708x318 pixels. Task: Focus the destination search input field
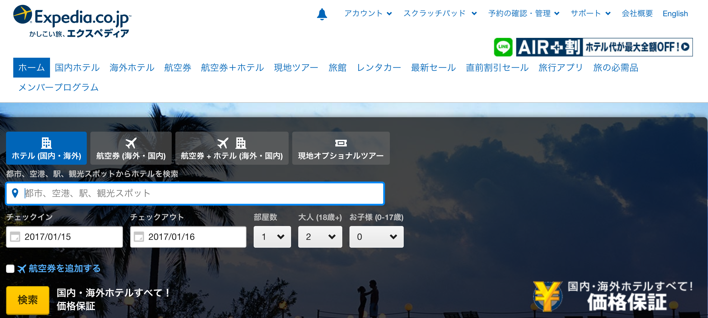click(199, 193)
